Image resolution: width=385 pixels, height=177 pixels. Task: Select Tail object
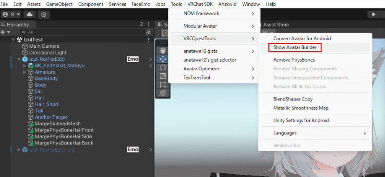pyautogui.click(x=39, y=111)
